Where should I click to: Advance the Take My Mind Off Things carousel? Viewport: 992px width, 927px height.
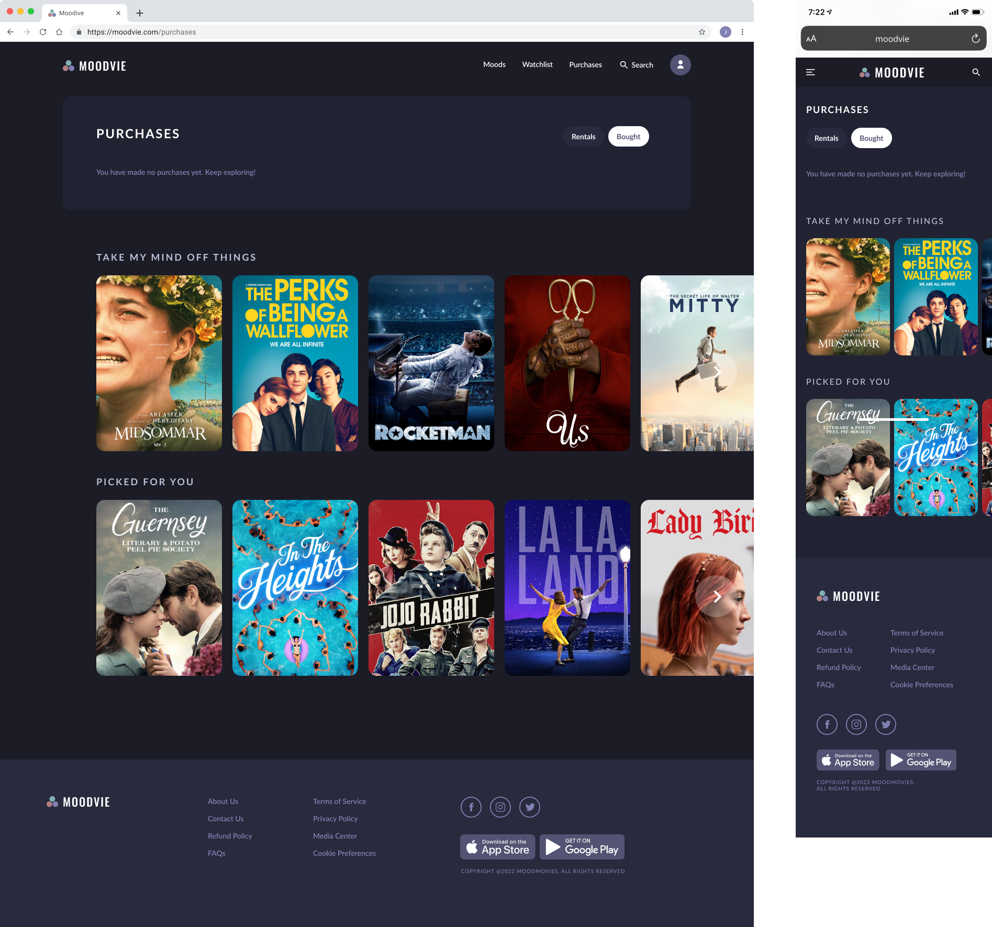tap(717, 372)
